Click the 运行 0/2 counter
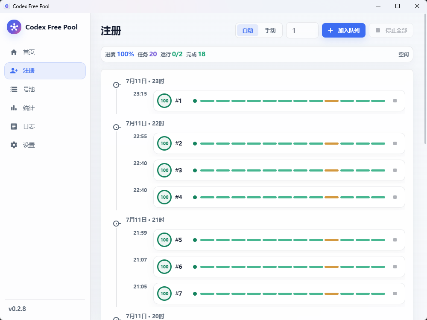 171,54
